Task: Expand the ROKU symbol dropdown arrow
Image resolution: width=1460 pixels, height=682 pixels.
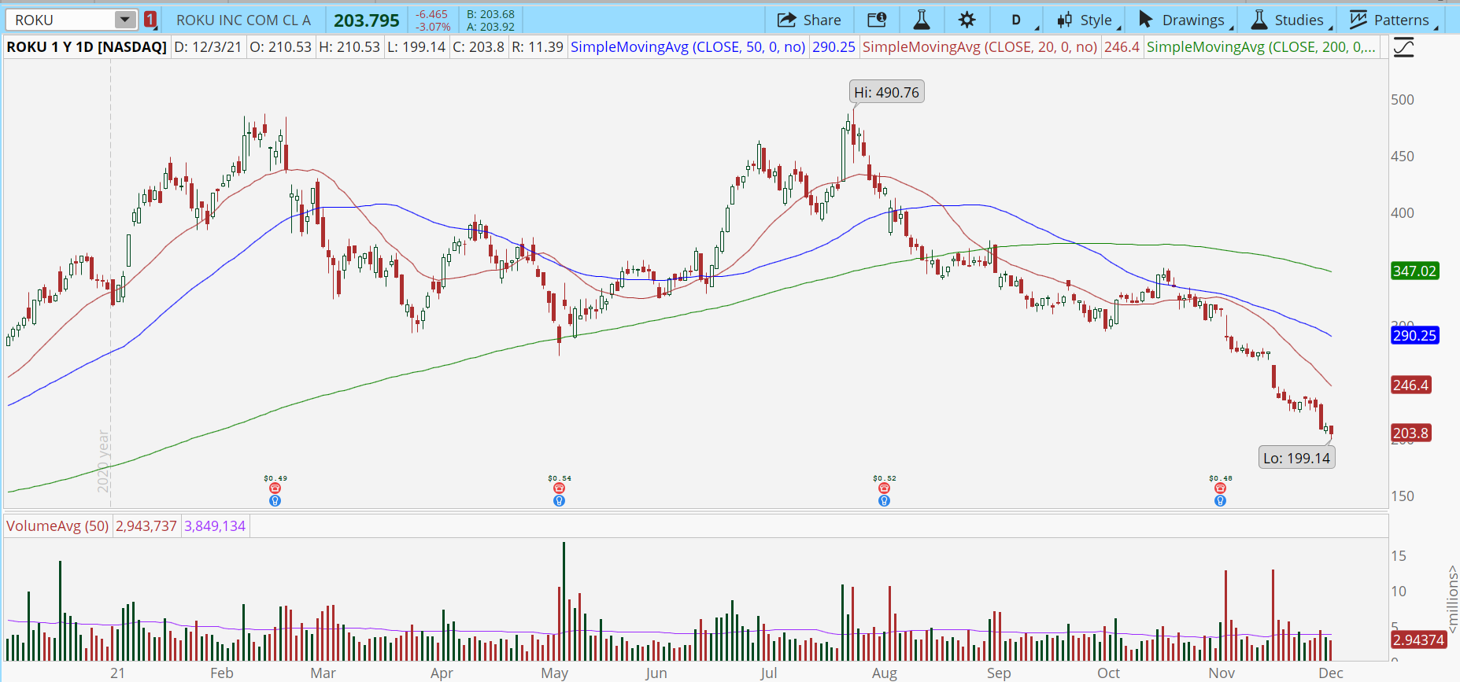Action: (124, 20)
